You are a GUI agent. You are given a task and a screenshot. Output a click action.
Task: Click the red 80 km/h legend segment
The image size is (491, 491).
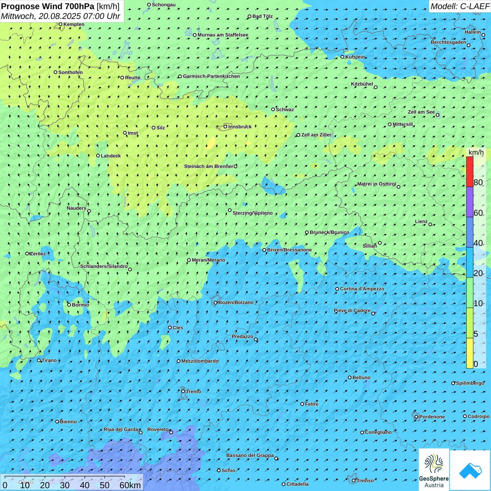pos(470,171)
